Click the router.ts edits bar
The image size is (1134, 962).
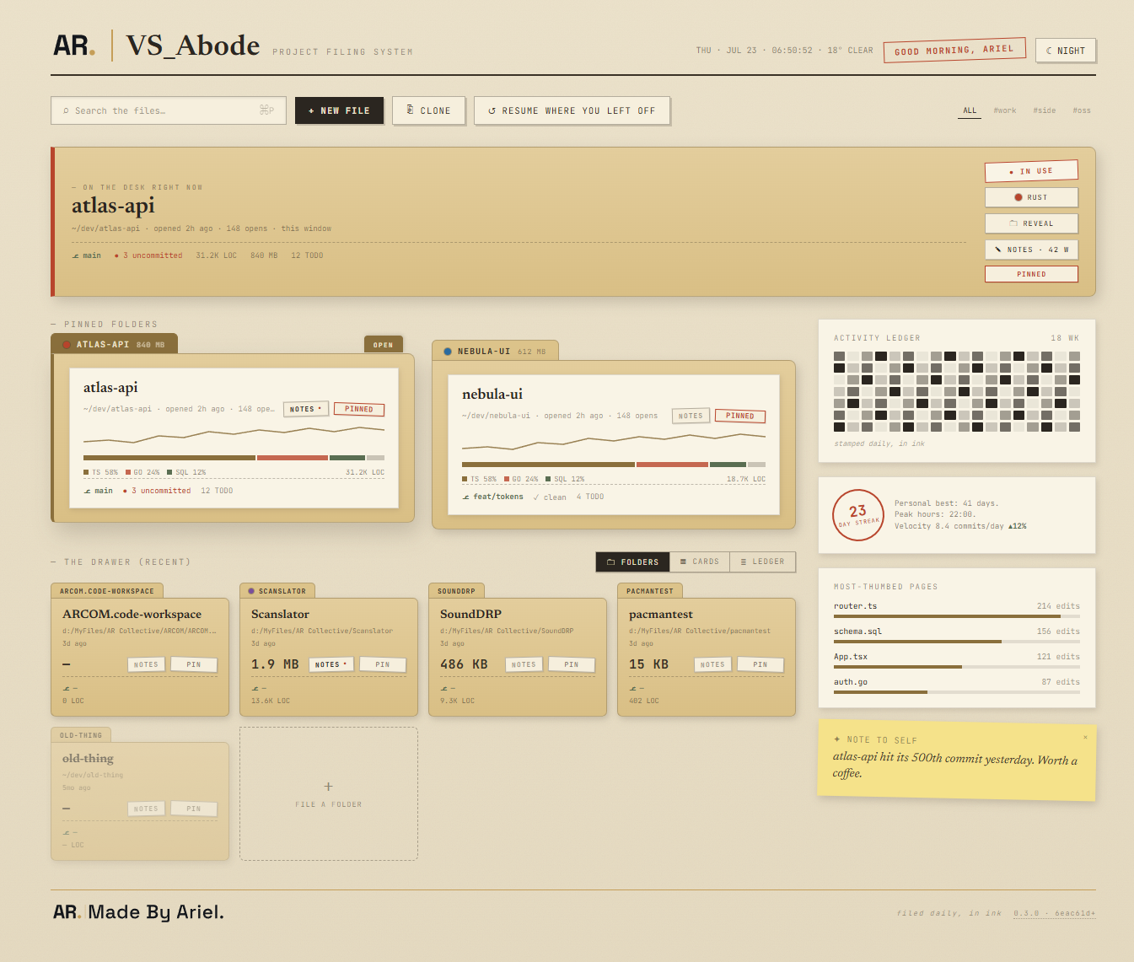pos(957,616)
